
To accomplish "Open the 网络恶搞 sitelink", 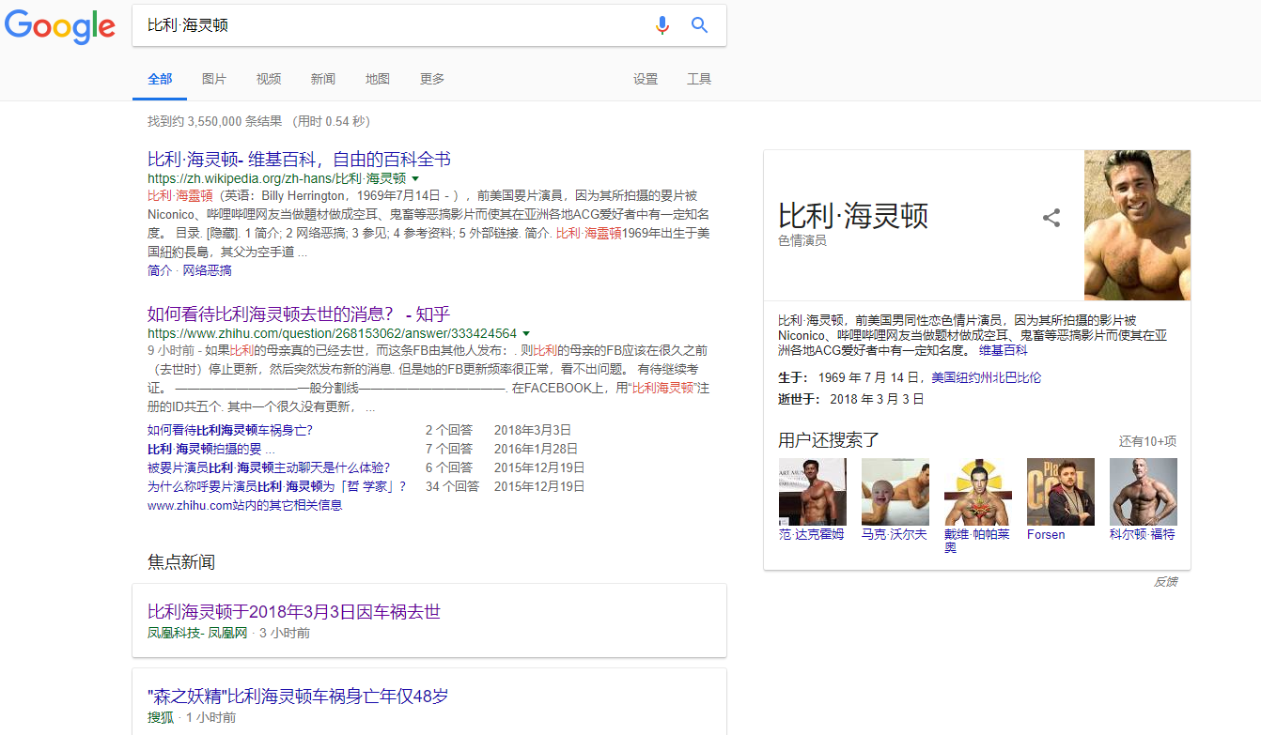I will point(207,270).
